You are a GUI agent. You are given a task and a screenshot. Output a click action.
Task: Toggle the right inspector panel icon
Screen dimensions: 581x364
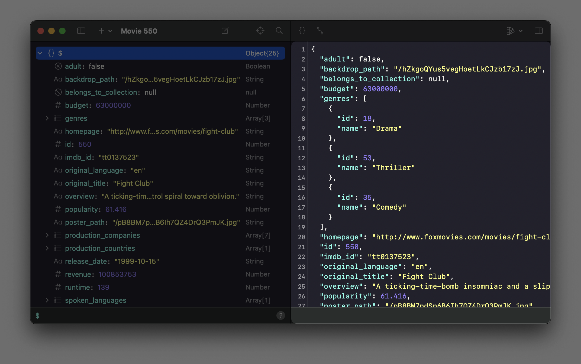point(538,31)
